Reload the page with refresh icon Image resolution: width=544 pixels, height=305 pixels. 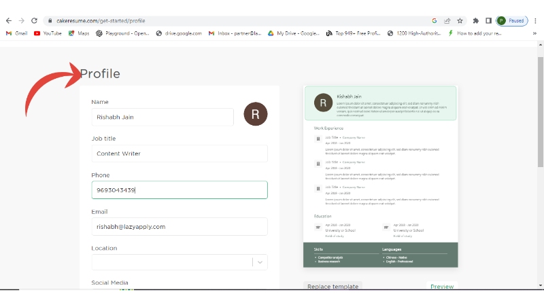34,21
